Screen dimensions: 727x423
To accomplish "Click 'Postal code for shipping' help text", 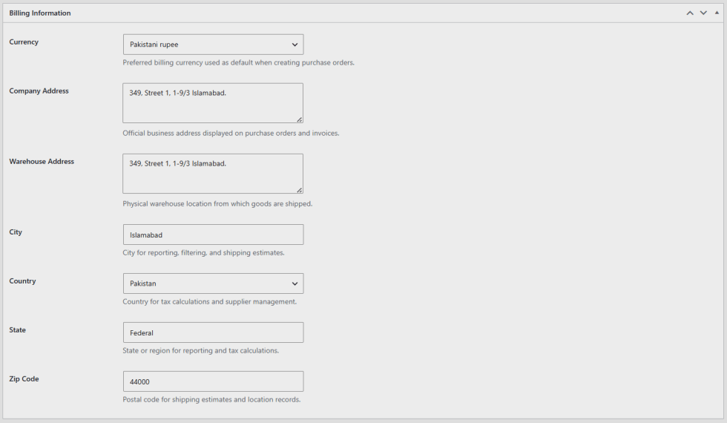I will pos(212,399).
